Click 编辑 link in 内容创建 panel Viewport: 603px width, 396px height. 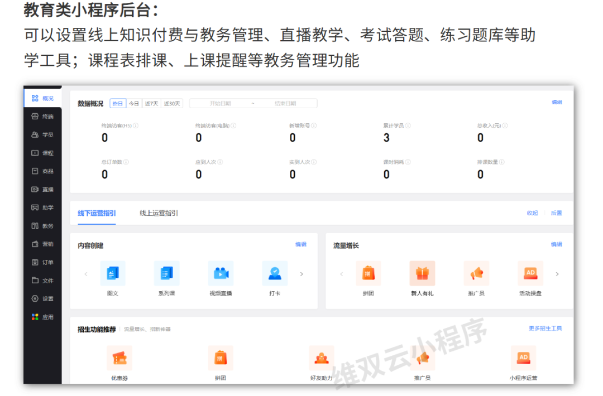tap(301, 244)
